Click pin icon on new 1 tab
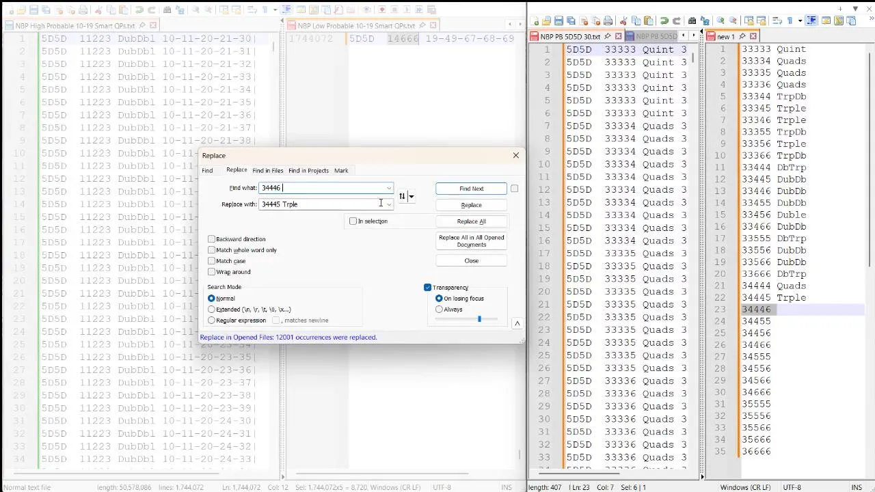 pos(742,36)
